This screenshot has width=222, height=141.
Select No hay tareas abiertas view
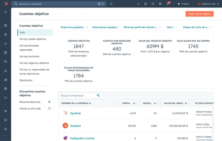32,39
